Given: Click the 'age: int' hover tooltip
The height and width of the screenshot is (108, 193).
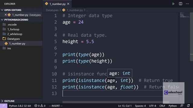Looking at the screenshot, I should point(120,73).
